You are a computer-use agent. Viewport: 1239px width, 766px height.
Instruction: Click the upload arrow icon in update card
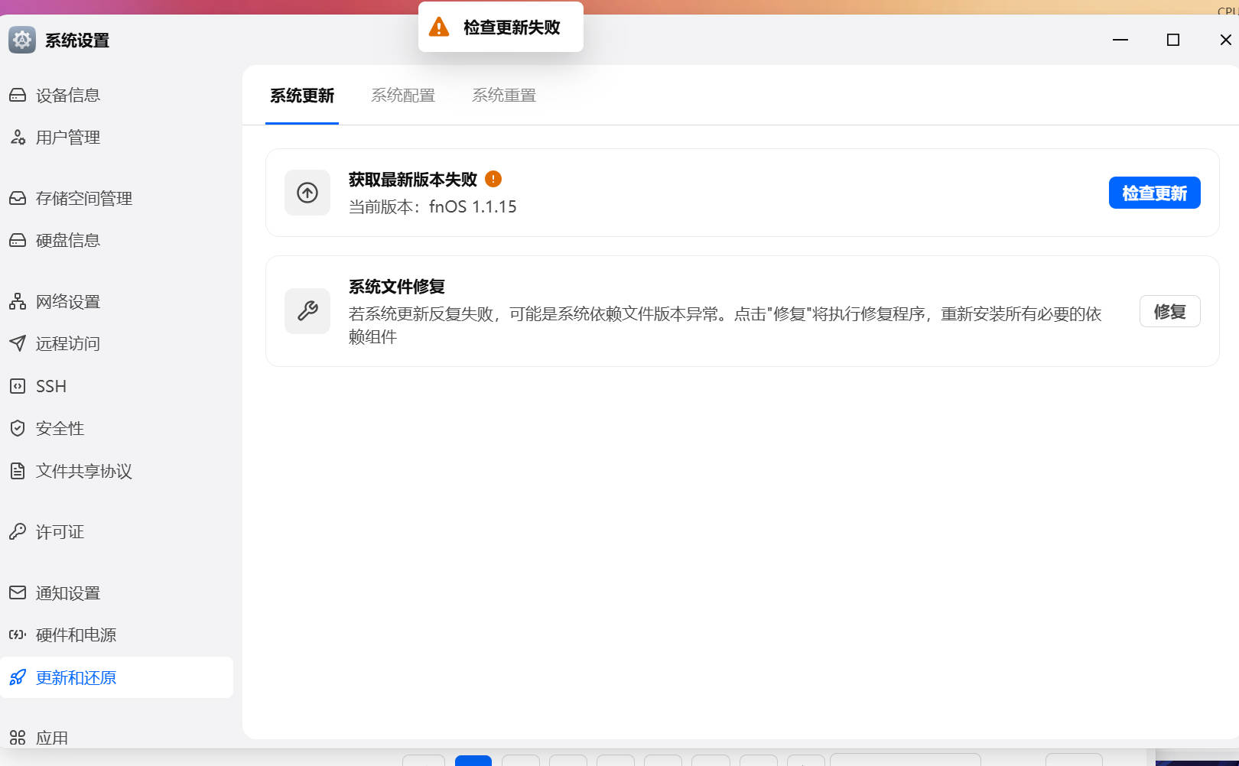click(307, 193)
